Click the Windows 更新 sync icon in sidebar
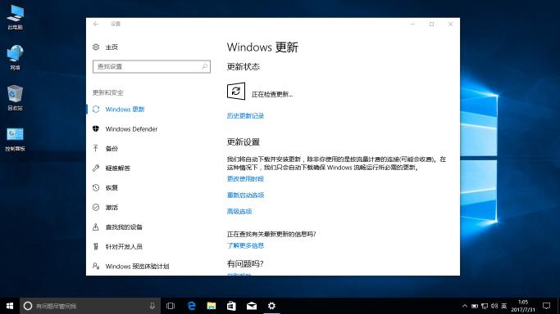 click(x=96, y=110)
